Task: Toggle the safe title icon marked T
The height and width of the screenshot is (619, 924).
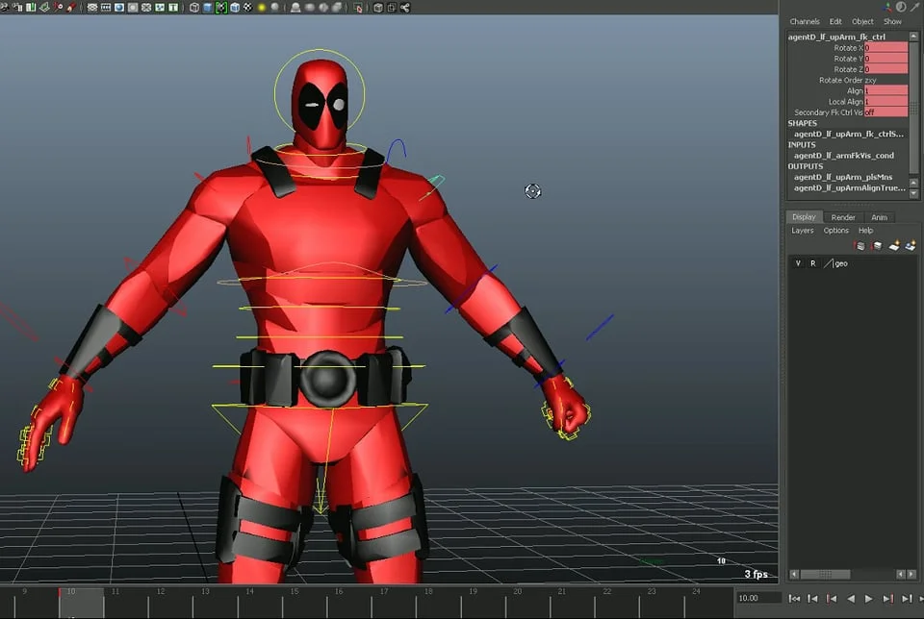Action: (x=173, y=8)
